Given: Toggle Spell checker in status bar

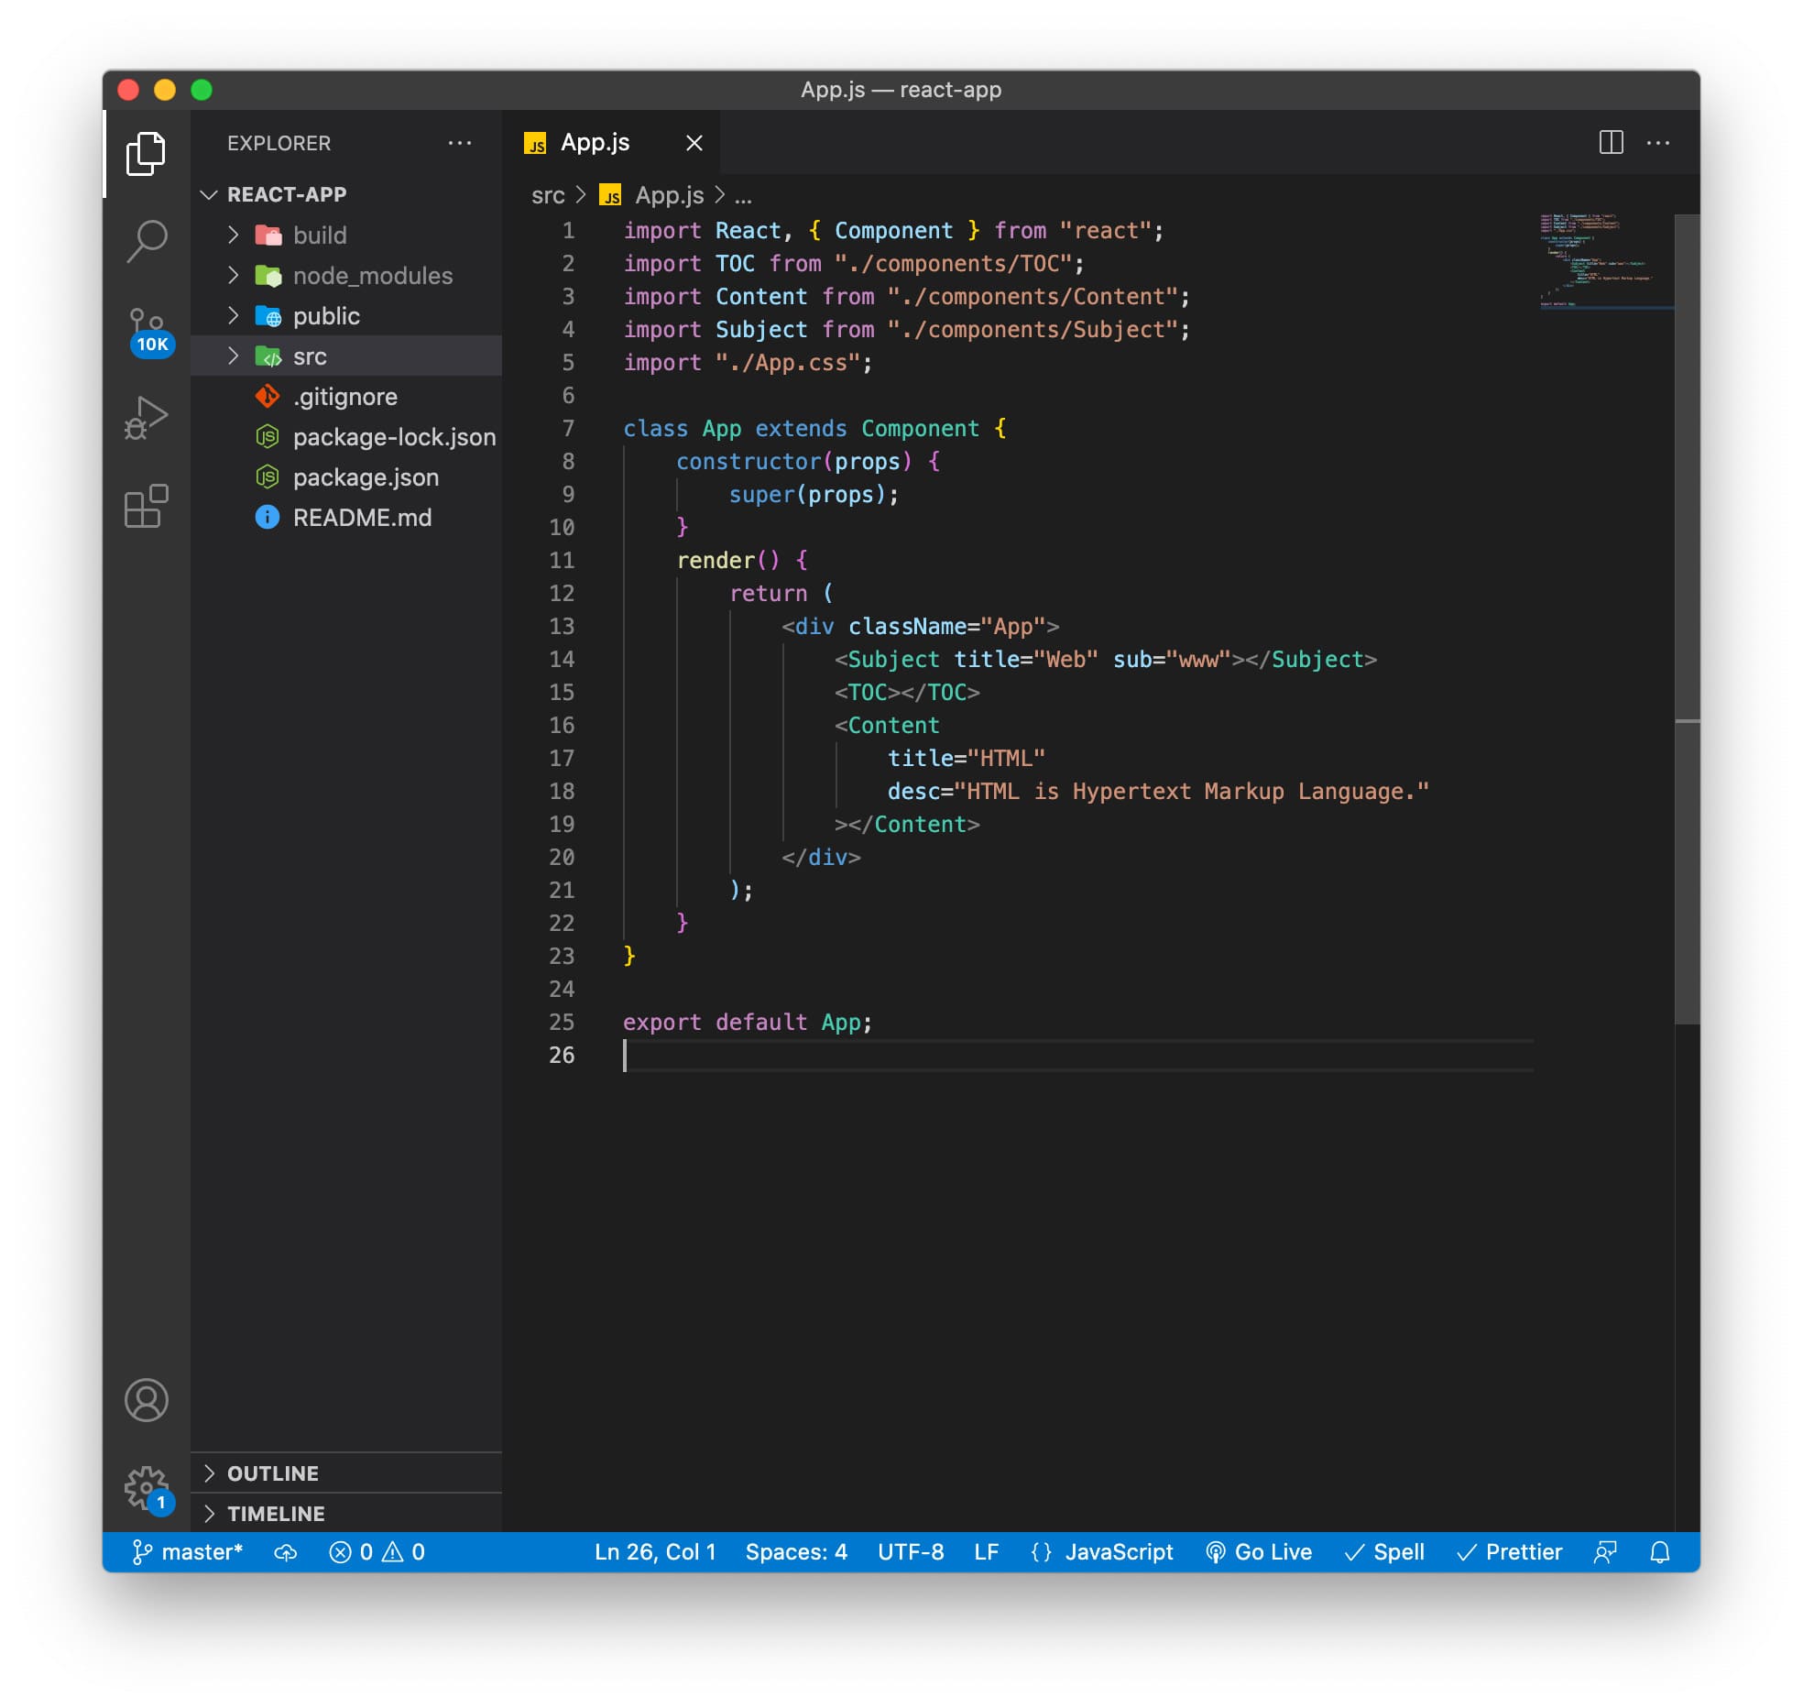Looking at the screenshot, I should [1384, 1551].
